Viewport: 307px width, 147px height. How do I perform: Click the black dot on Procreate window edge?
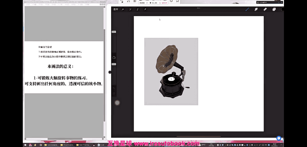110,72
